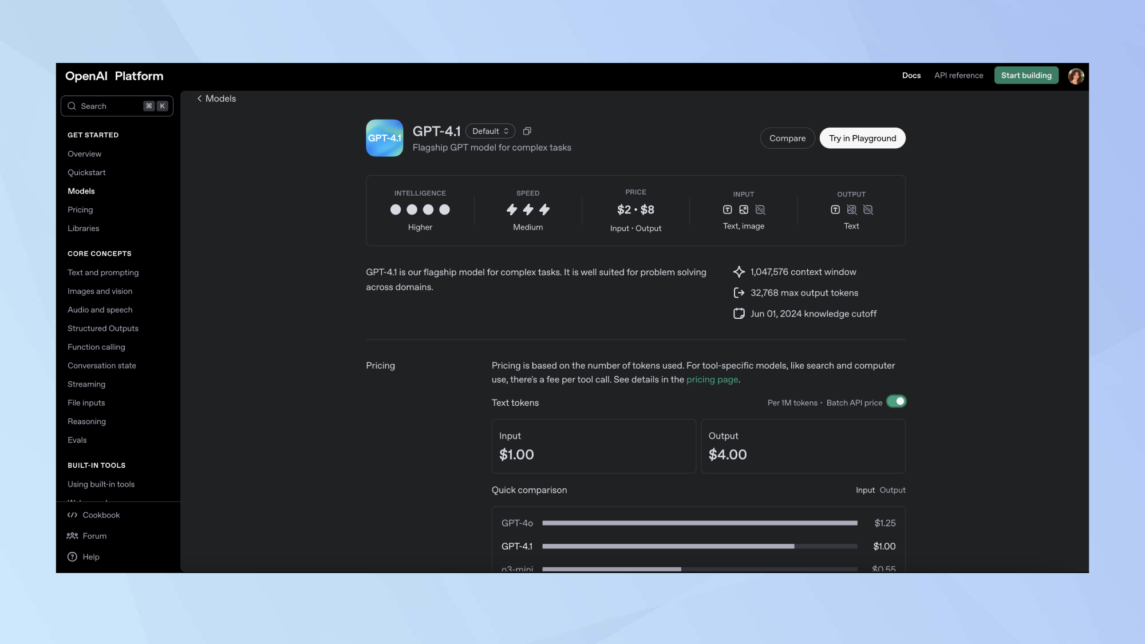Image resolution: width=1145 pixels, height=644 pixels.
Task: Click the GPT-4.1 model logo
Action: pyautogui.click(x=384, y=138)
